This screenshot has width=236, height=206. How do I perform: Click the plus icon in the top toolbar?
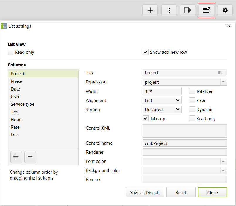(150, 10)
